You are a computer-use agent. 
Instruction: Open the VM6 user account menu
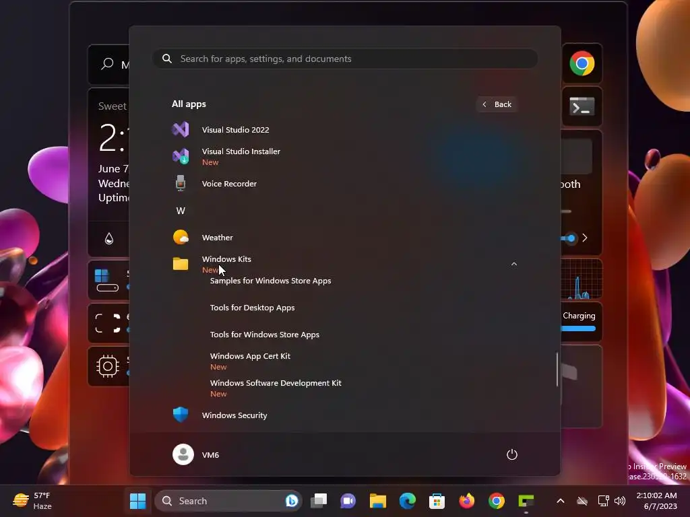(196, 454)
